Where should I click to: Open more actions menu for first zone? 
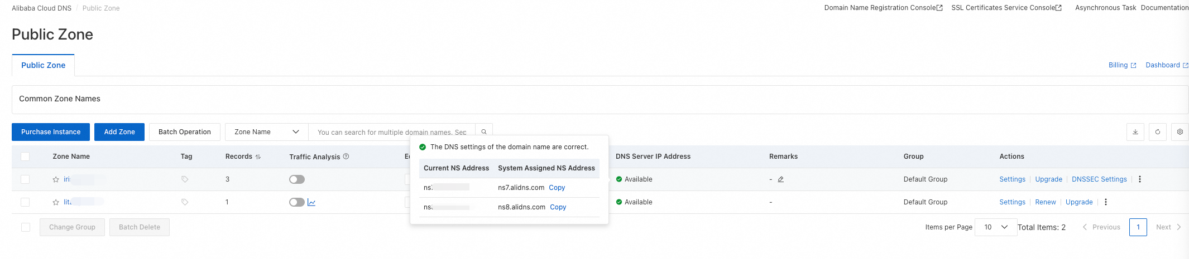[1140, 179]
